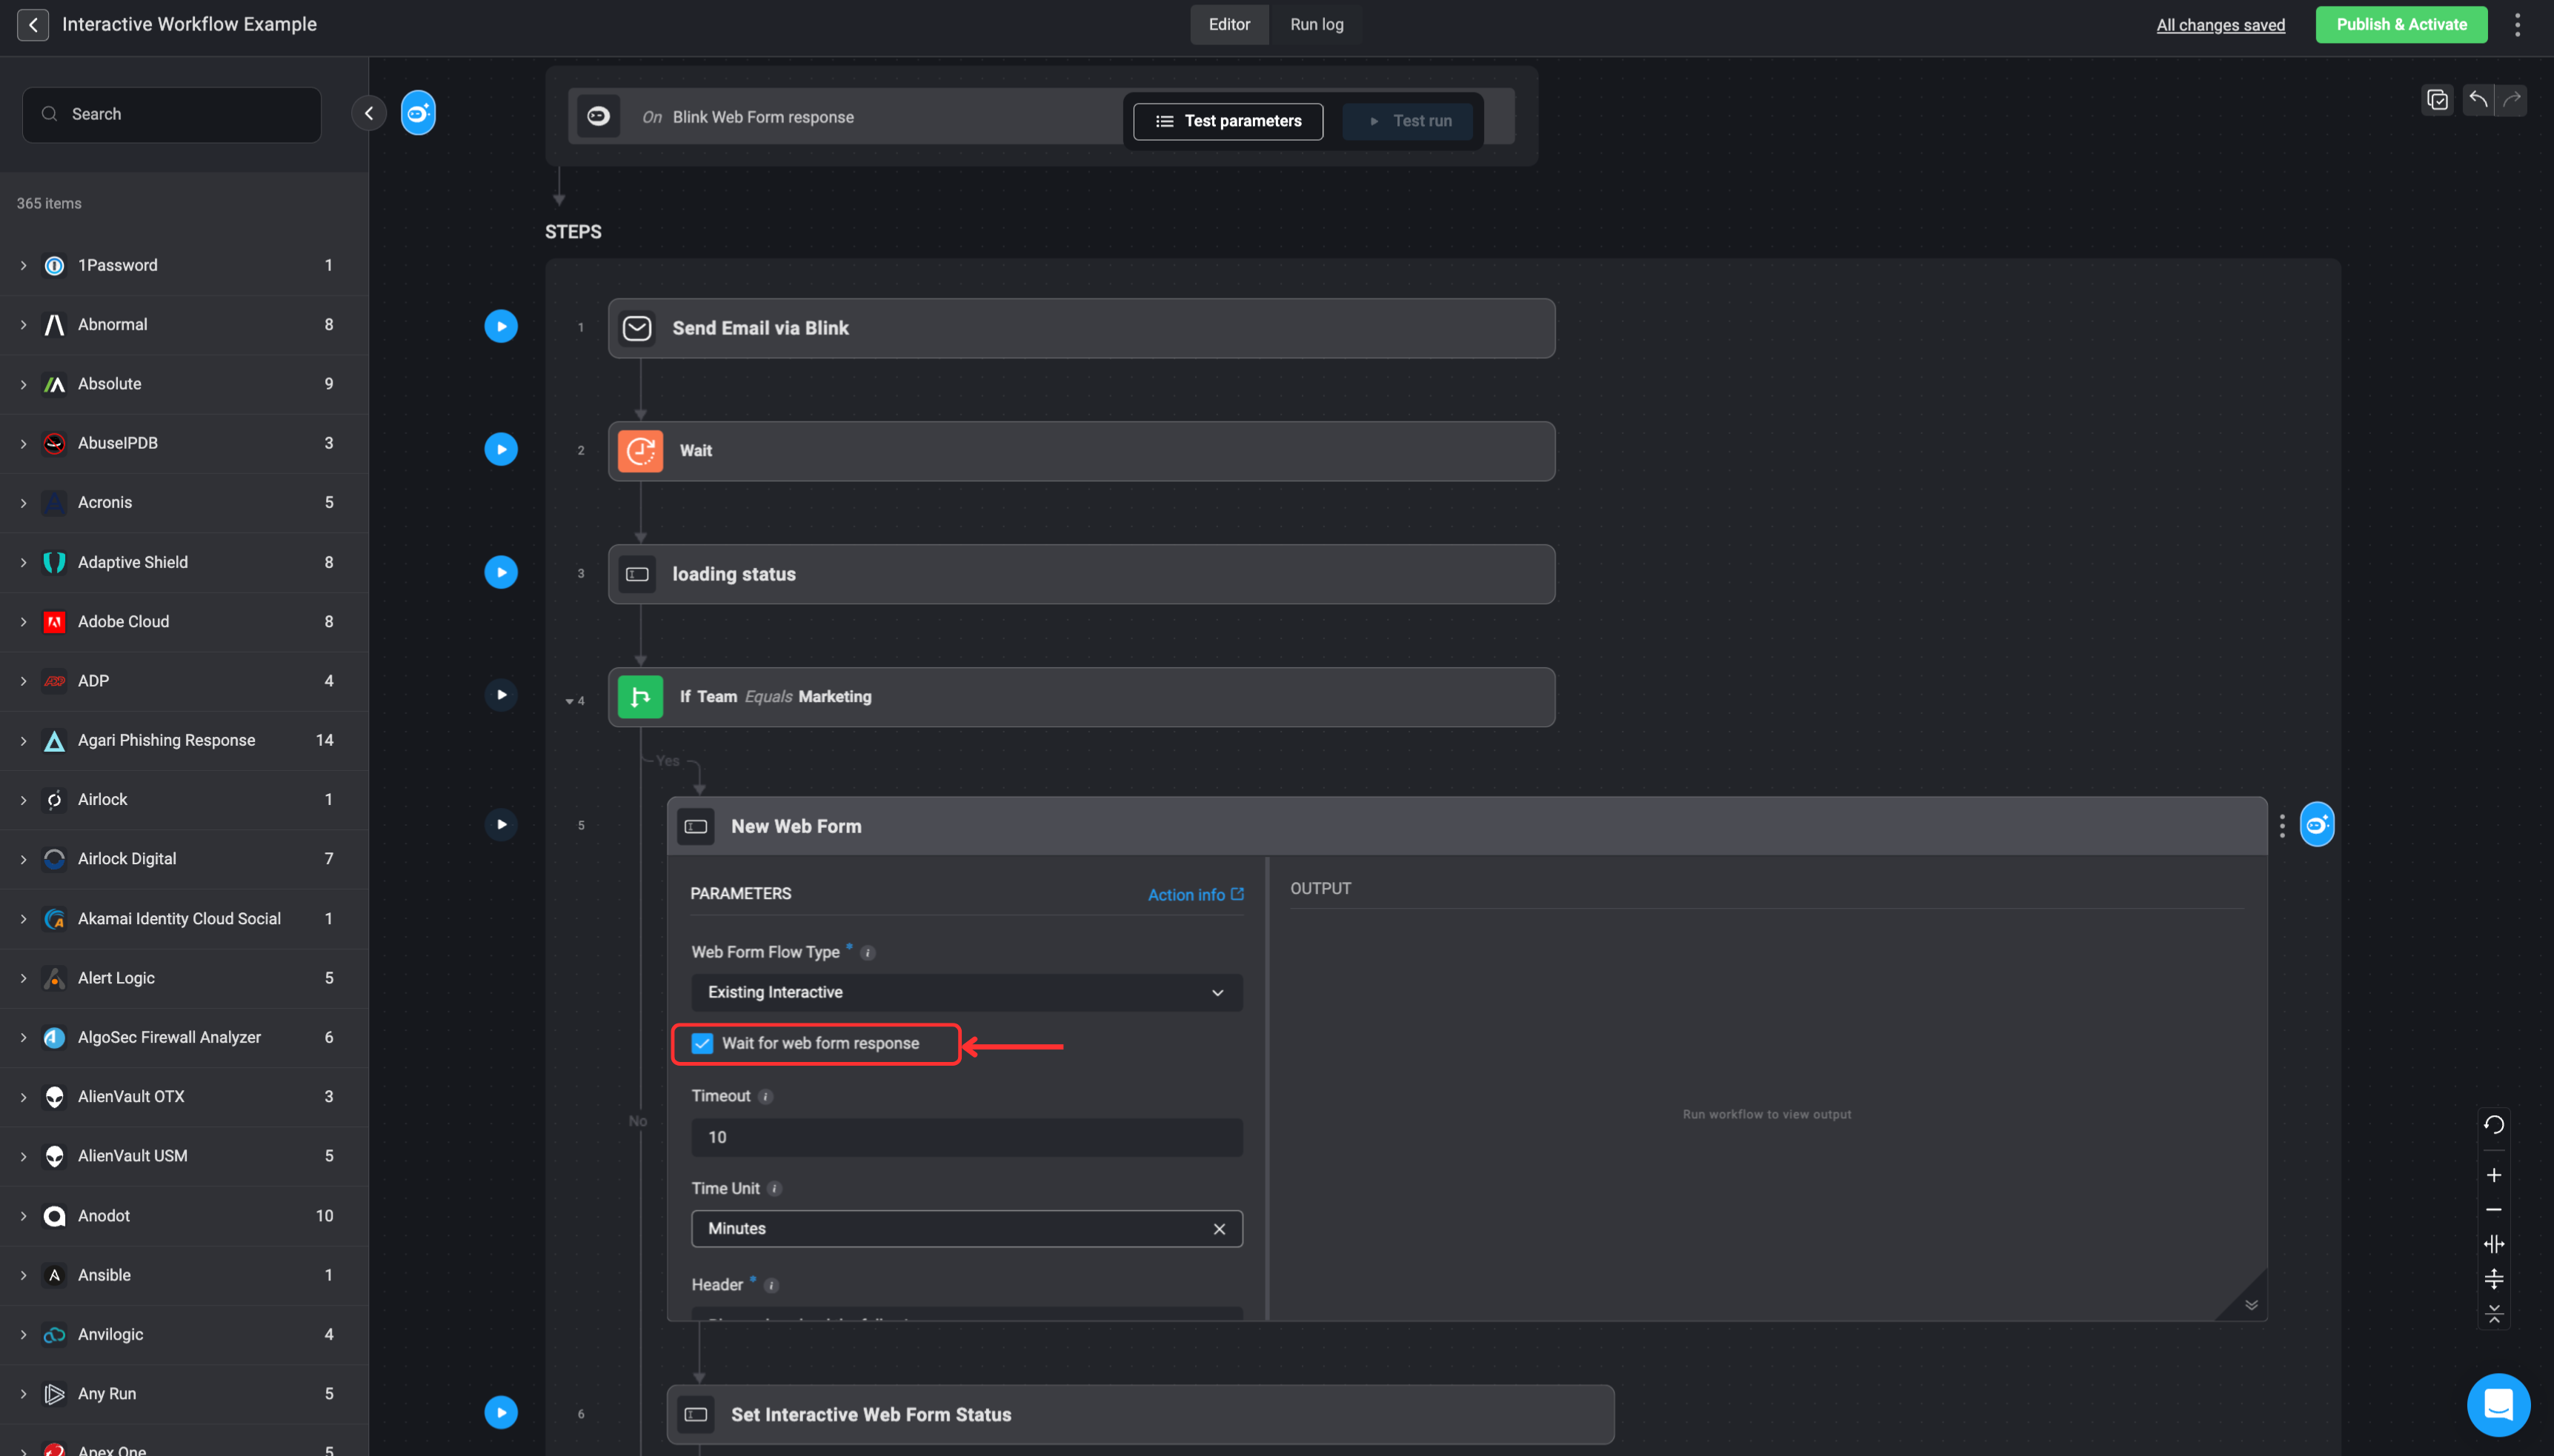Click info icon next to Time Unit
Image resolution: width=2554 pixels, height=1456 pixels.
pyautogui.click(x=774, y=1189)
